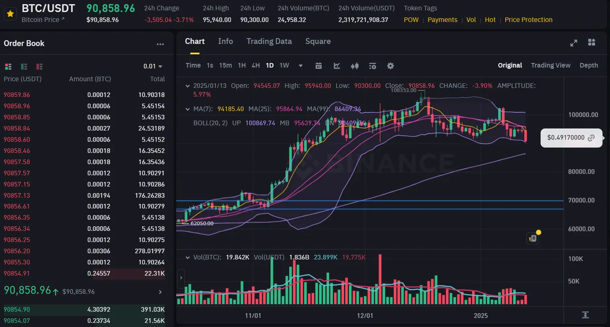Click the 62050.00 low price label
This screenshot has width=610, height=327.
click(x=202, y=223)
